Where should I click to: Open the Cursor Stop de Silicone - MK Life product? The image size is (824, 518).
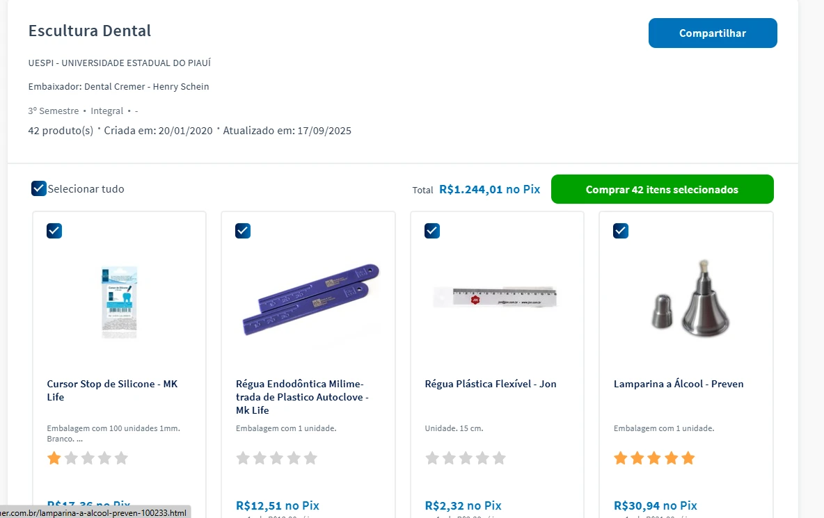(112, 390)
